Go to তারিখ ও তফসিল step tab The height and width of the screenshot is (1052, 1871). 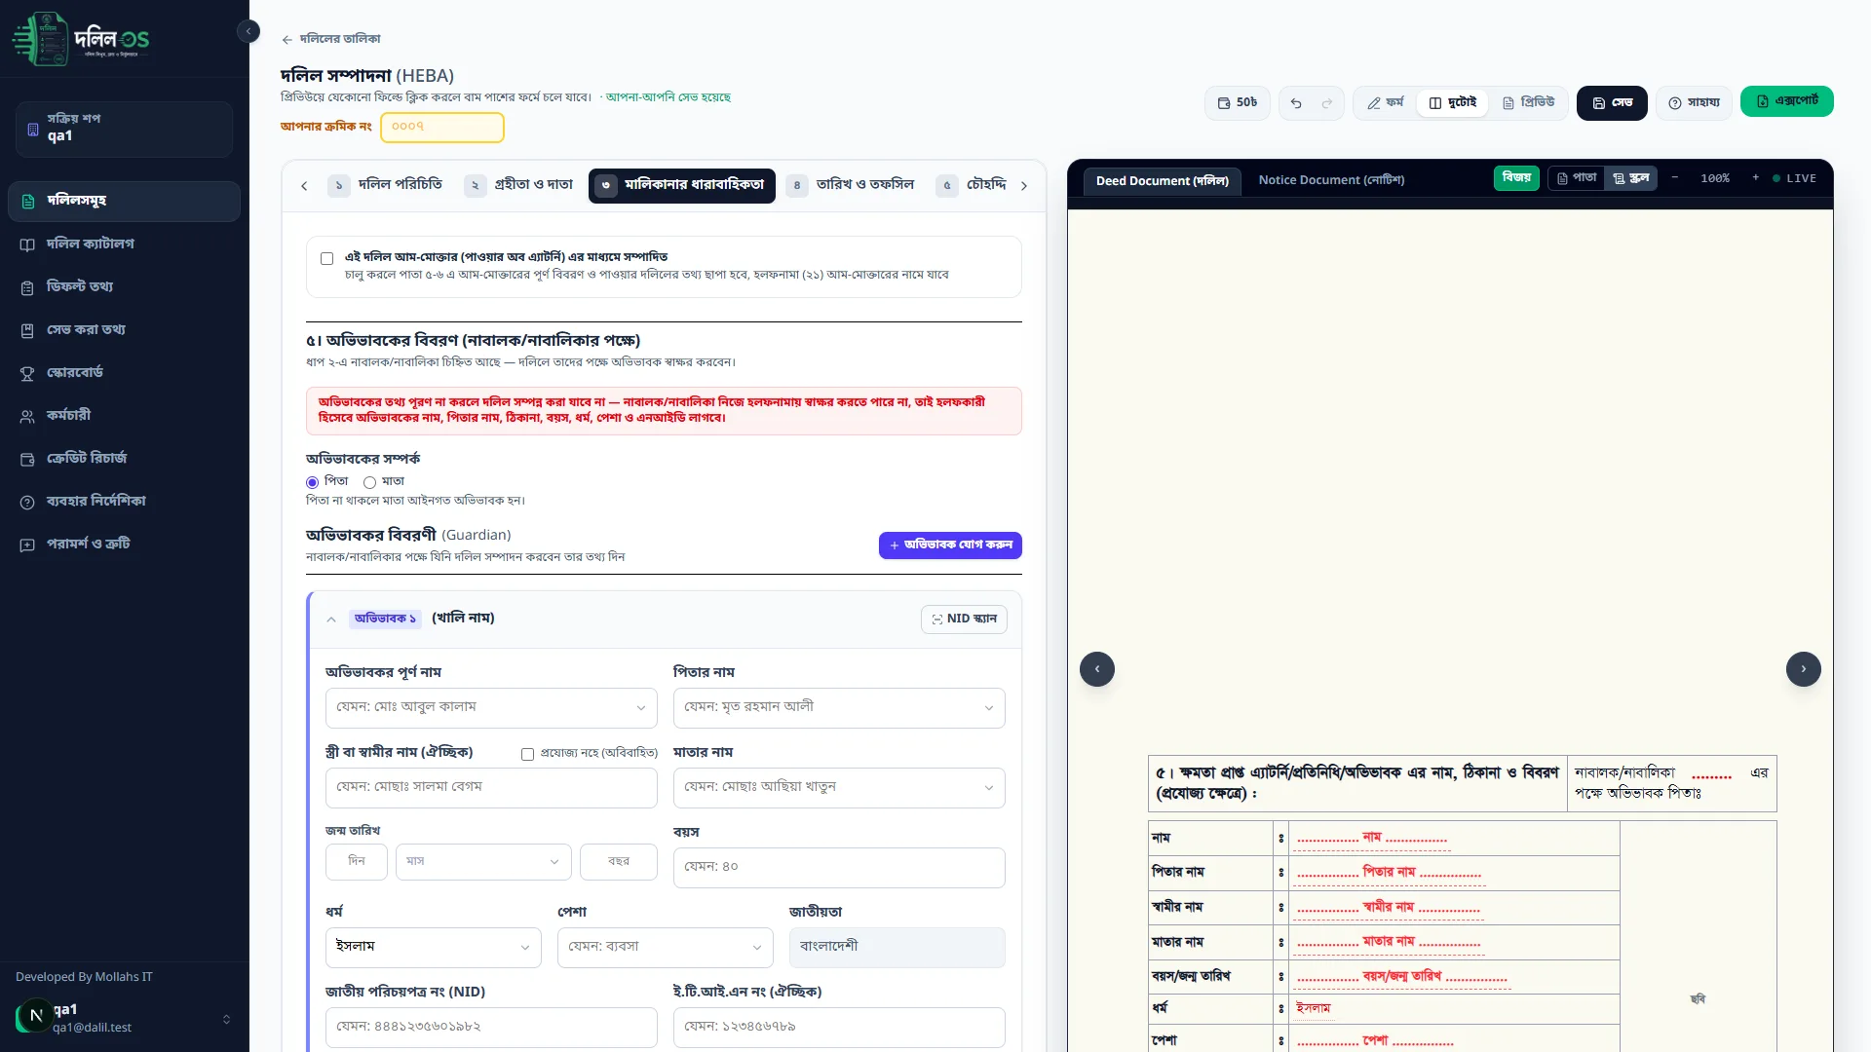(851, 185)
